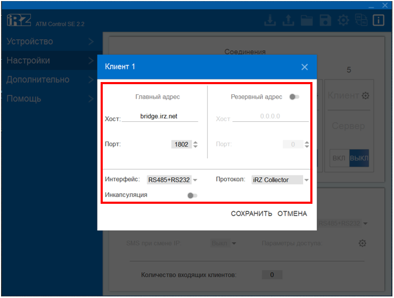Switch language with EN/RU icon
394x298 pixels.
[361, 21]
